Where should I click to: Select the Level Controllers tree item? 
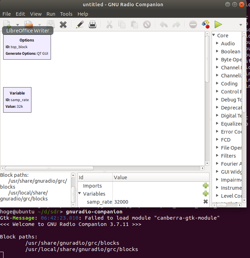pyautogui.click(x=231, y=196)
